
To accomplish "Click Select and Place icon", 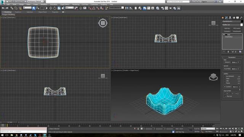I will click(63, 8).
